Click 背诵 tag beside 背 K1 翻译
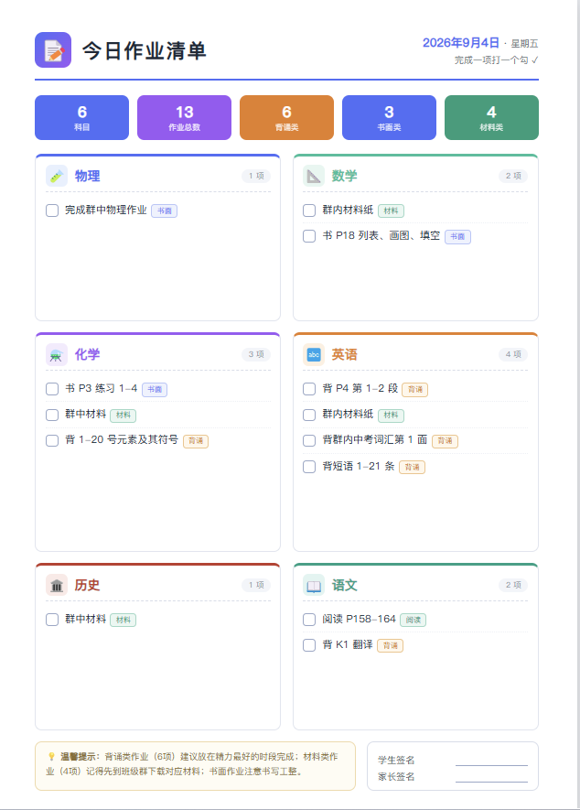Screen dimensions: 580x810 click(x=391, y=646)
